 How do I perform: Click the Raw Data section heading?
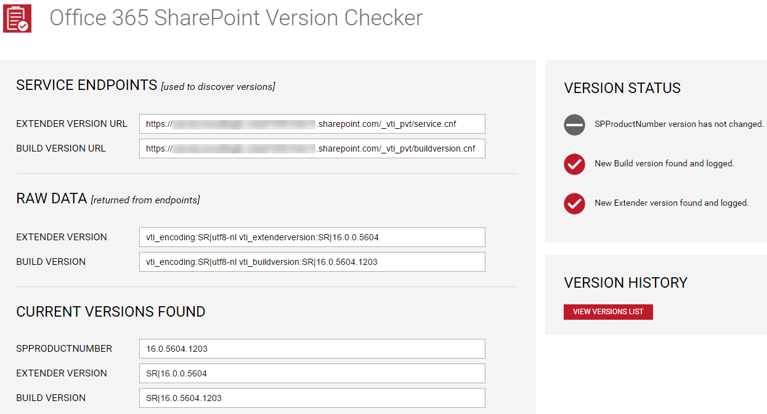tap(51, 198)
